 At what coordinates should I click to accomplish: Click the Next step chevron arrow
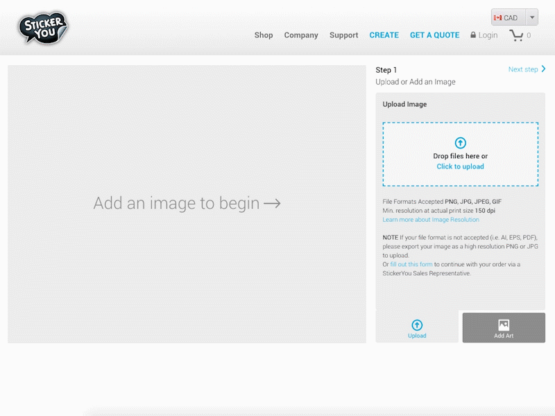pos(544,69)
